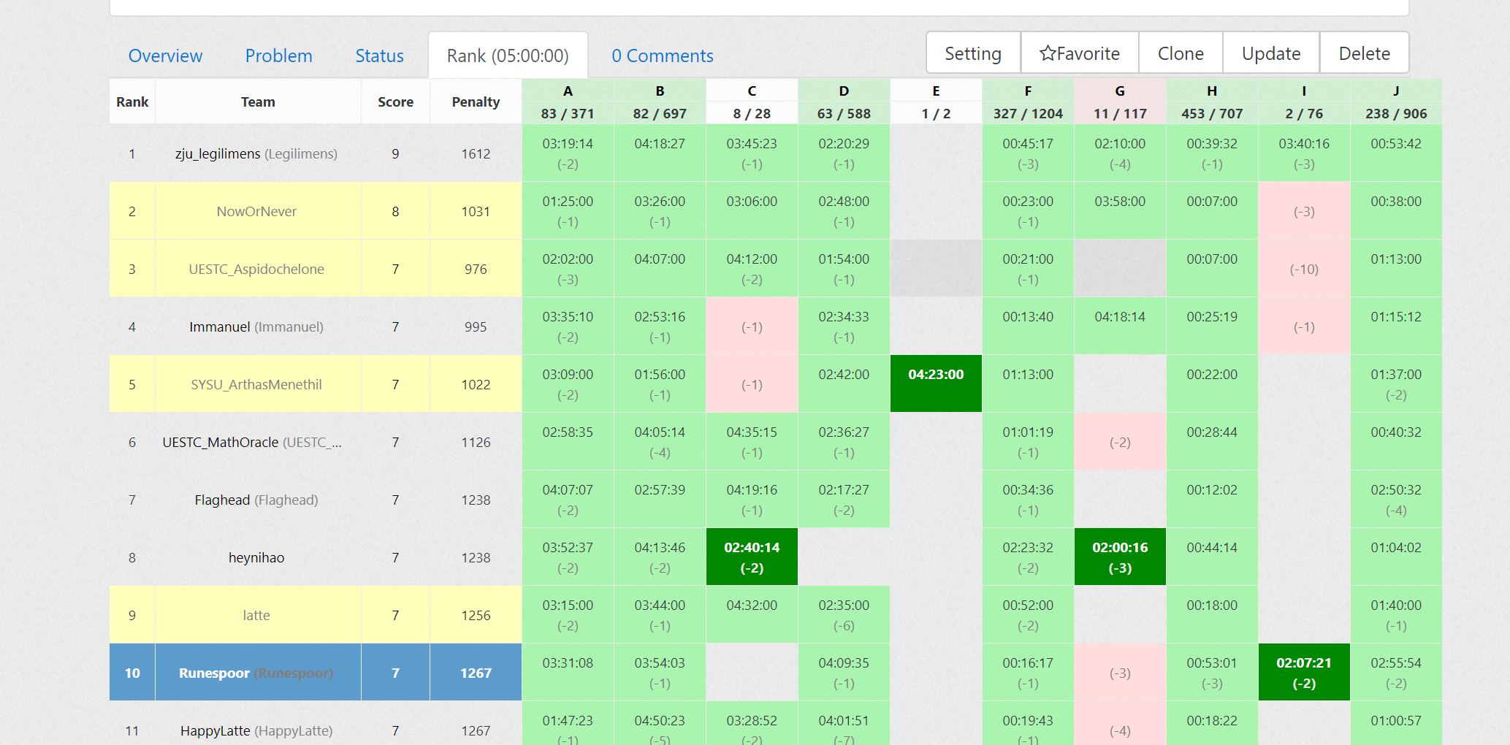The height and width of the screenshot is (745, 1510).
Task: Open the Runespoor team row
Action: pyautogui.click(x=256, y=673)
